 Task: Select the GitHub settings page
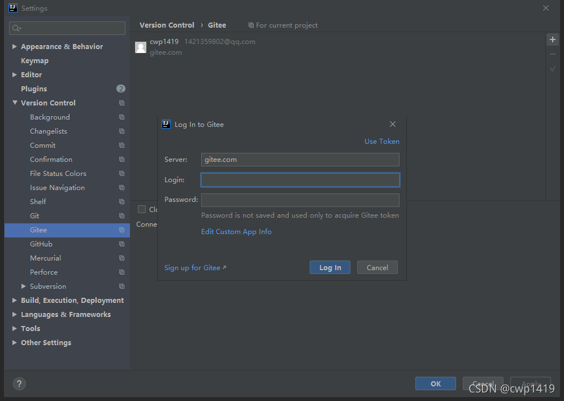[x=41, y=244]
